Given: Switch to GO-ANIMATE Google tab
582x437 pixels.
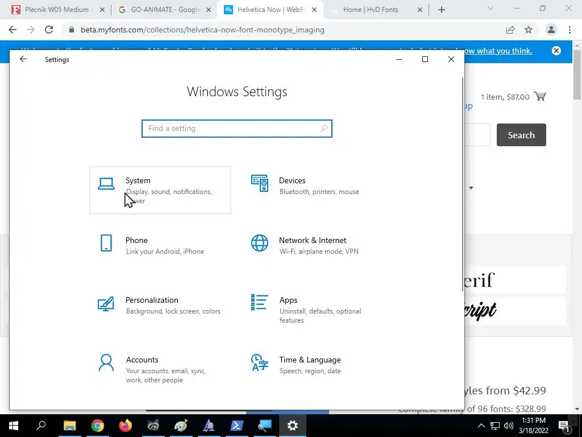Looking at the screenshot, I should click(x=164, y=10).
